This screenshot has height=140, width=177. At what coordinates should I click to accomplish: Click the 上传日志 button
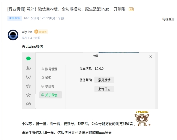click(104, 89)
